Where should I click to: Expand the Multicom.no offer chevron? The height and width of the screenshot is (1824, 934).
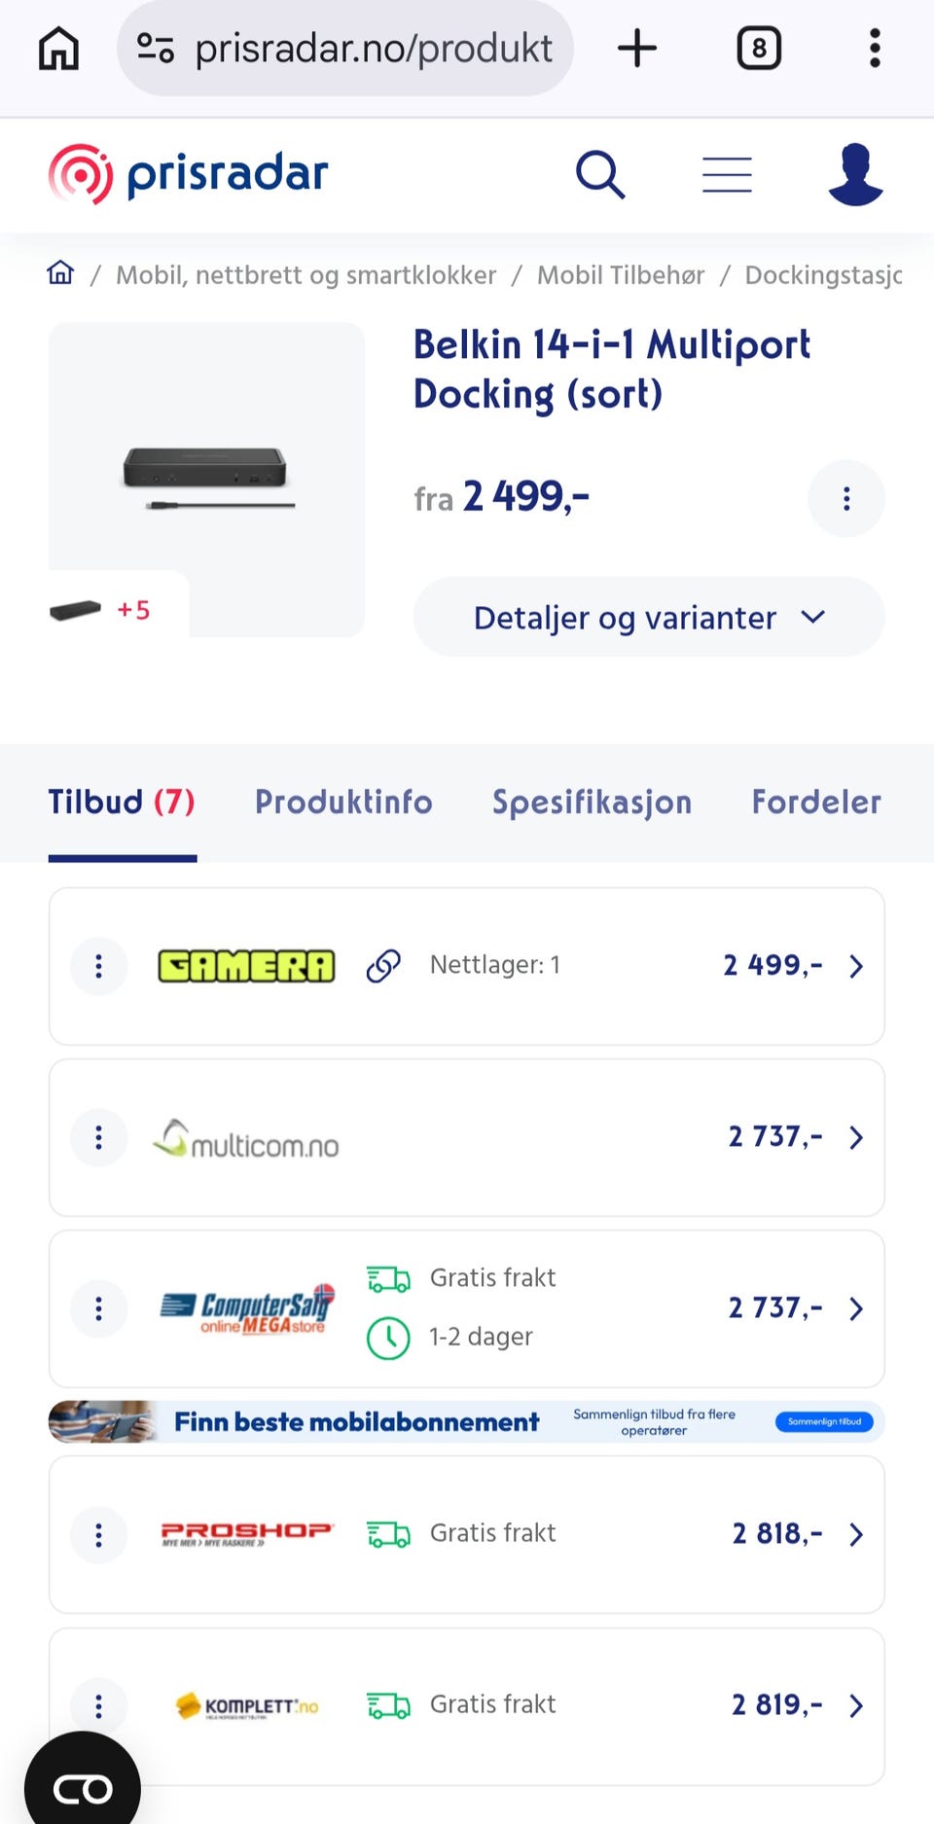[x=856, y=1137]
